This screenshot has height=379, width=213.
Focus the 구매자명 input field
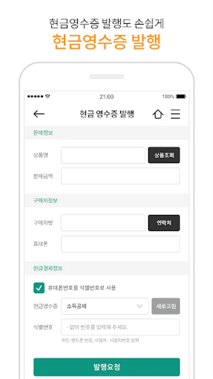pyautogui.click(x=103, y=223)
